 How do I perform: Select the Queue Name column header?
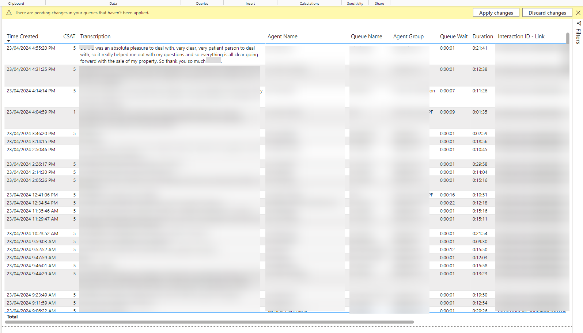367,37
